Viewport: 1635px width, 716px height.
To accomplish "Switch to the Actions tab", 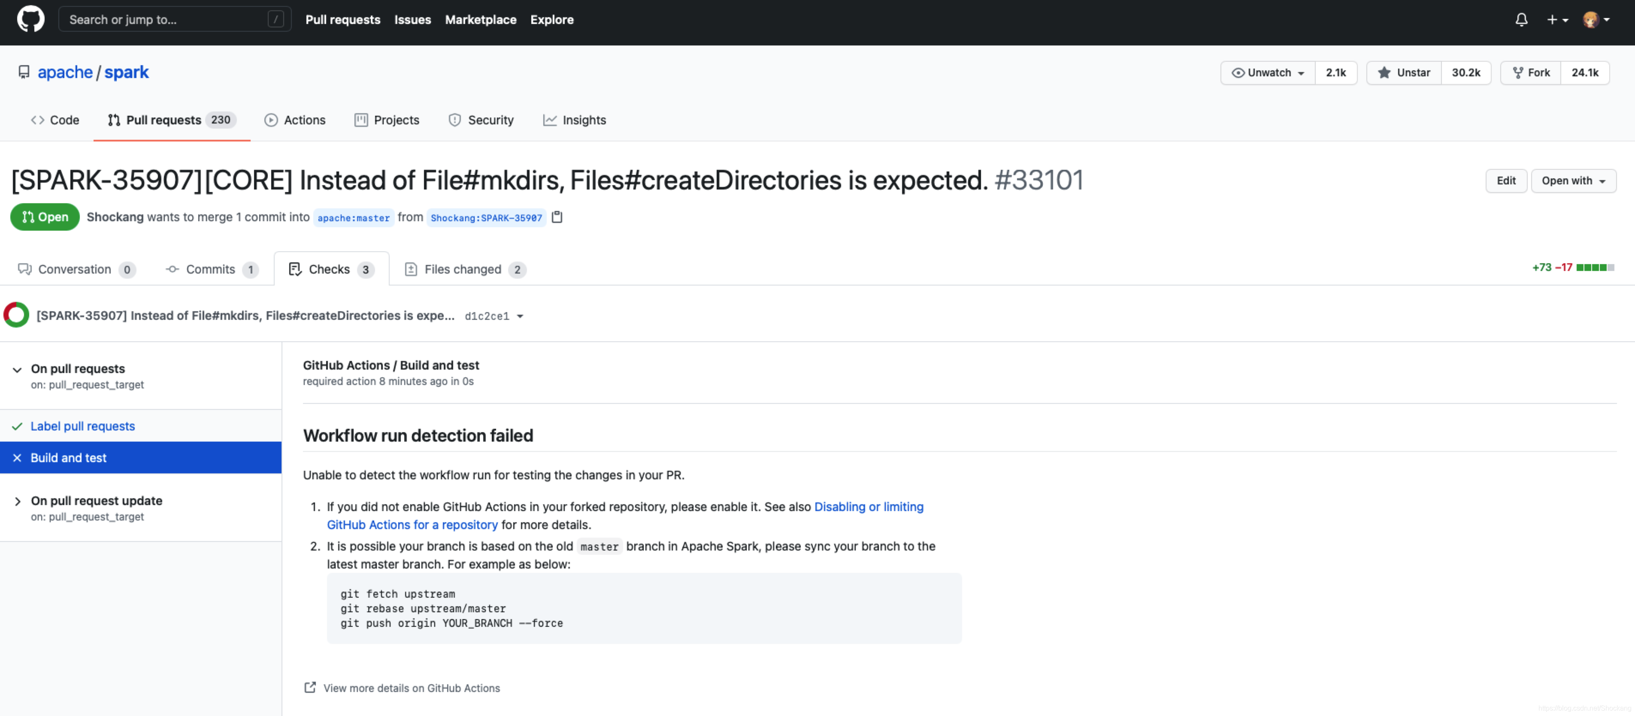I will [294, 120].
